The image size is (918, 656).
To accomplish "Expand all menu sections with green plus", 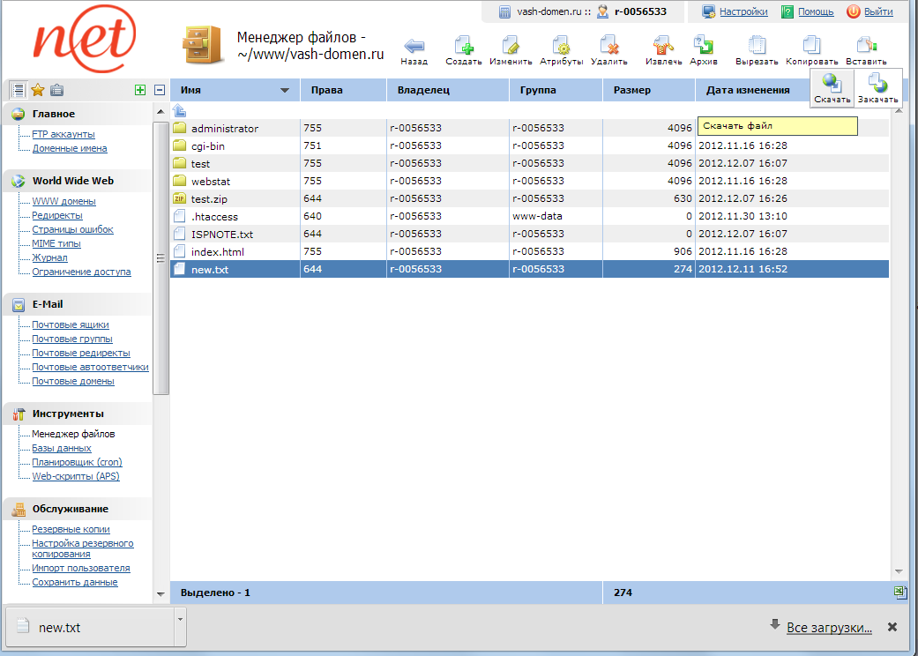I will (140, 90).
